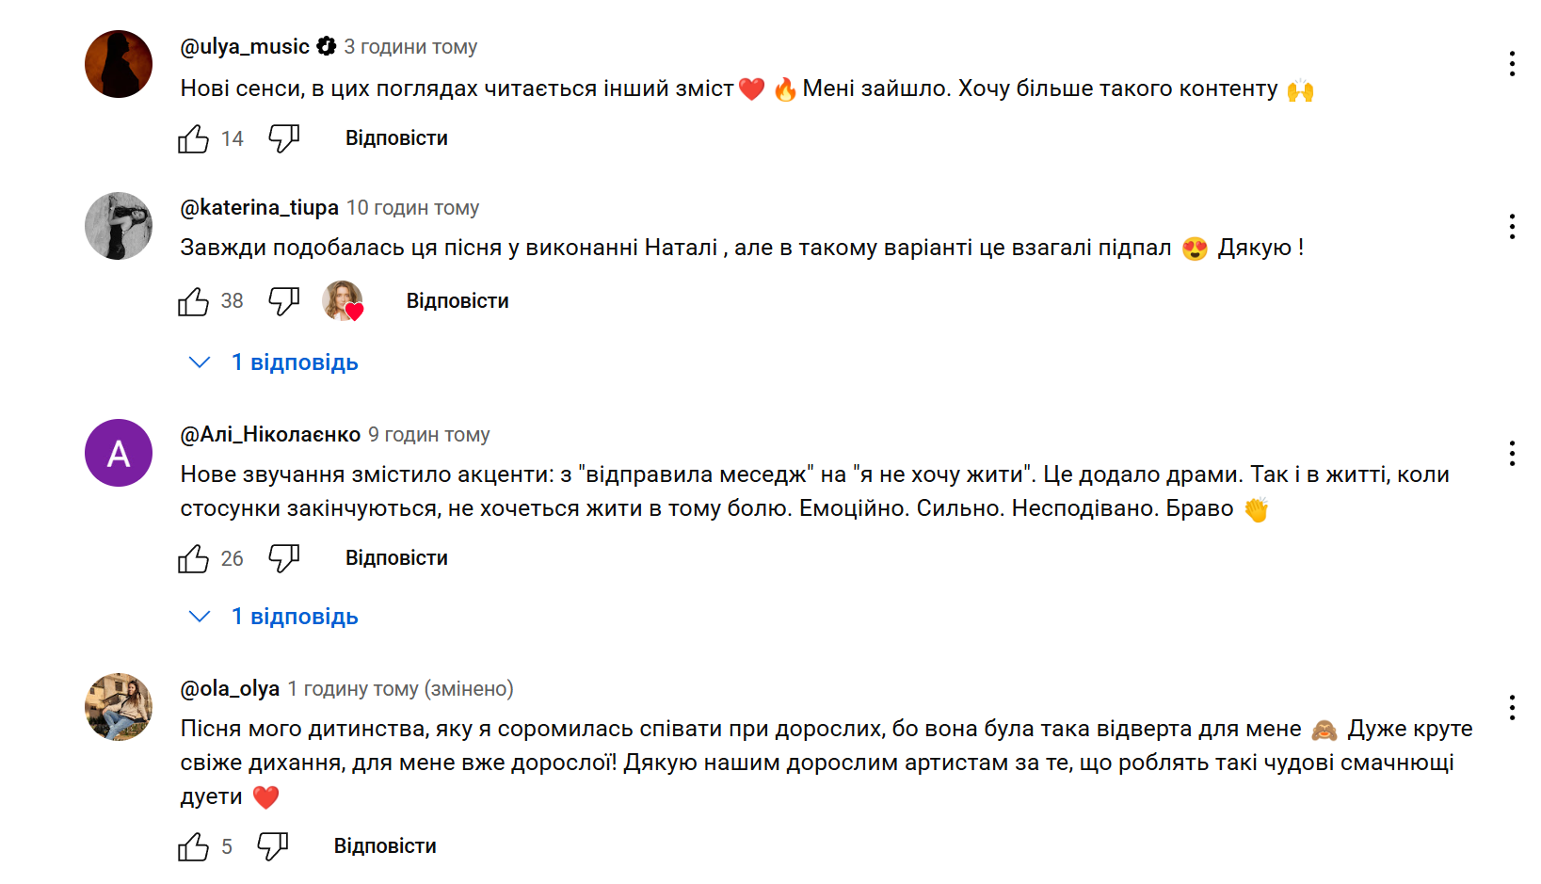The image size is (1541, 884).
Task: Like the @ulya_music comment
Action: point(194,139)
